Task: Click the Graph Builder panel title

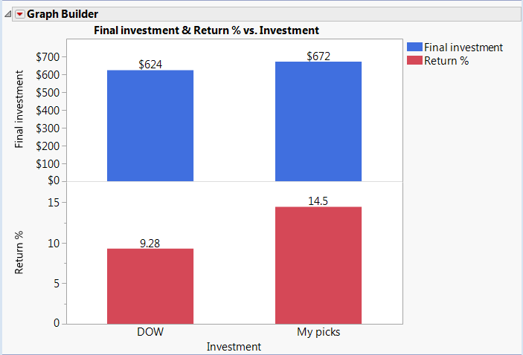Action: click(x=62, y=14)
